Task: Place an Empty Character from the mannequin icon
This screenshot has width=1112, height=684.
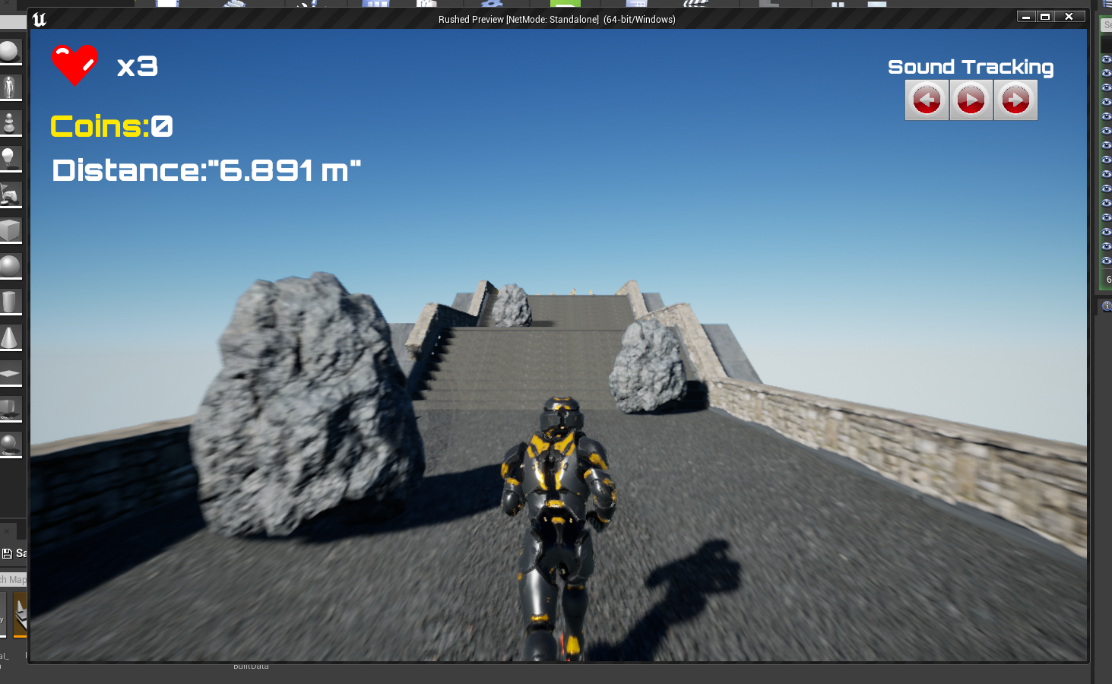Action: pos(9,87)
